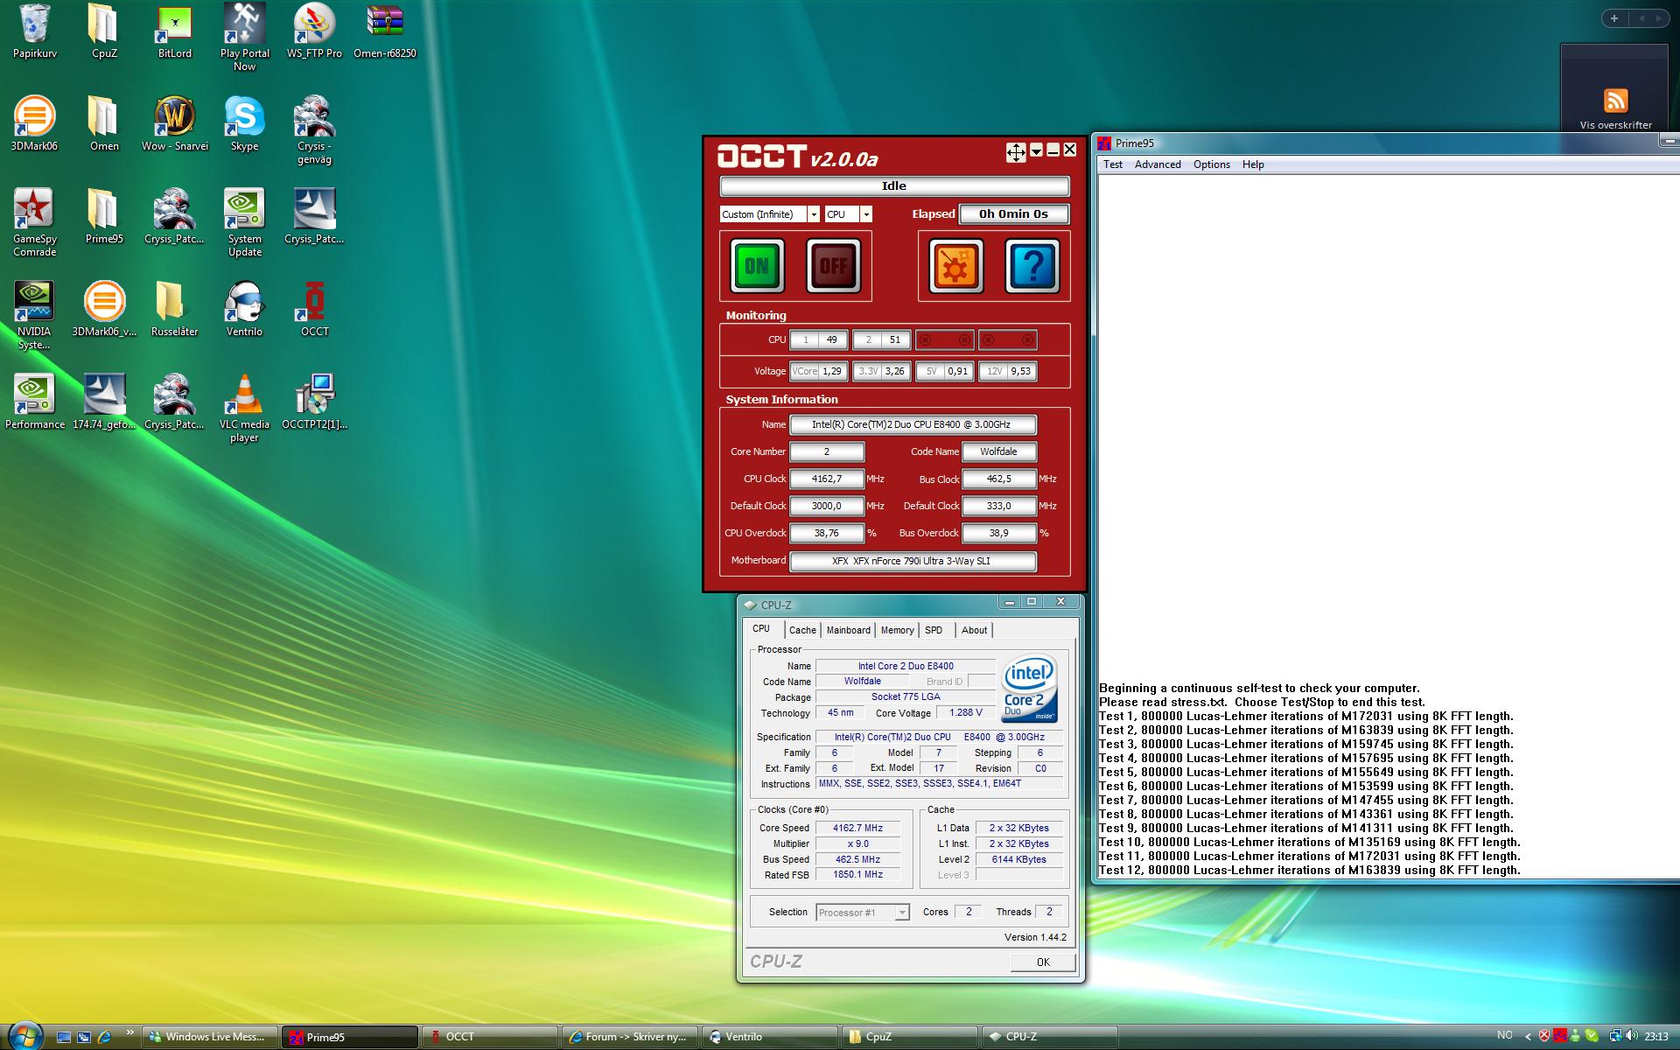Select the OCCT desktop shortcut
1680x1050 pixels.
click(314, 310)
